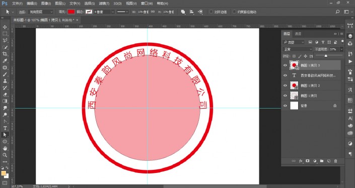Delete the selected layer
The image size is (355, 188).
pyautogui.click(x=335, y=161)
